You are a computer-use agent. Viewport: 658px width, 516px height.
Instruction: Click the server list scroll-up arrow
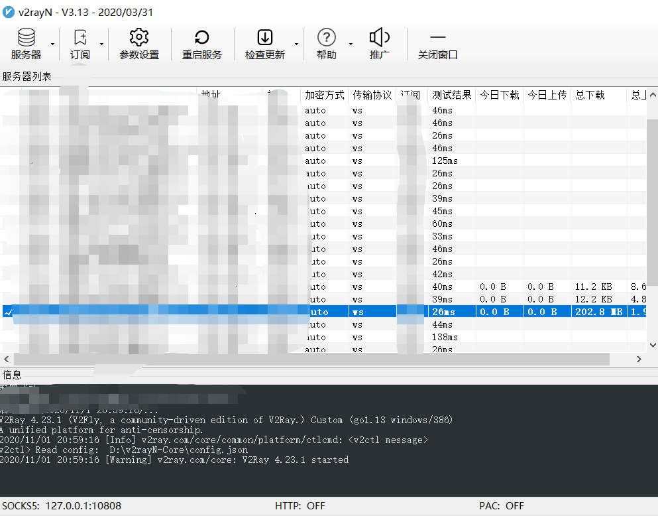click(653, 95)
